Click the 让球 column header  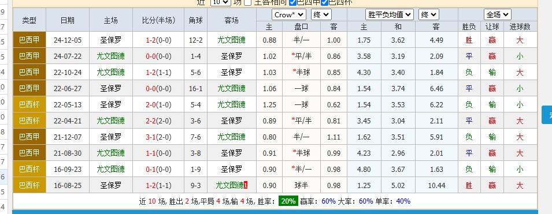pyautogui.click(x=492, y=27)
